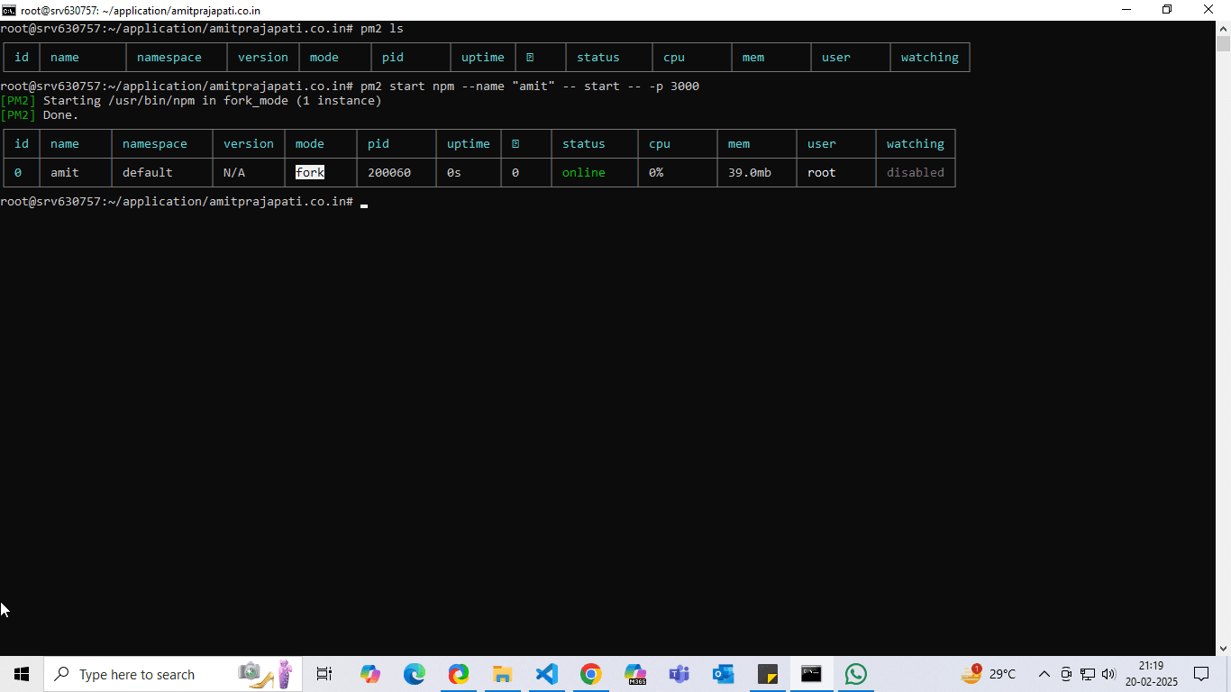Launch Google Chrome from the taskbar
This screenshot has width=1231, height=692.
(x=591, y=674)
